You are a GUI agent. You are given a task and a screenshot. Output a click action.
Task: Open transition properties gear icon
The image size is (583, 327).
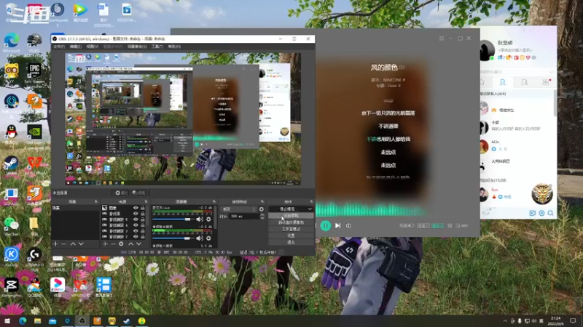[x=262, y=209]
